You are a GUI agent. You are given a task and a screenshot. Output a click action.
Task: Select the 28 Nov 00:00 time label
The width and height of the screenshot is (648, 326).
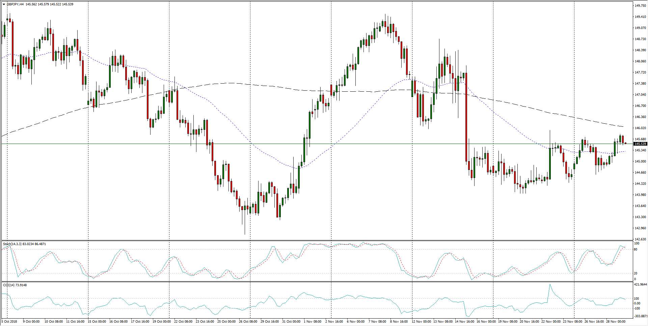[x=616, y=321]
